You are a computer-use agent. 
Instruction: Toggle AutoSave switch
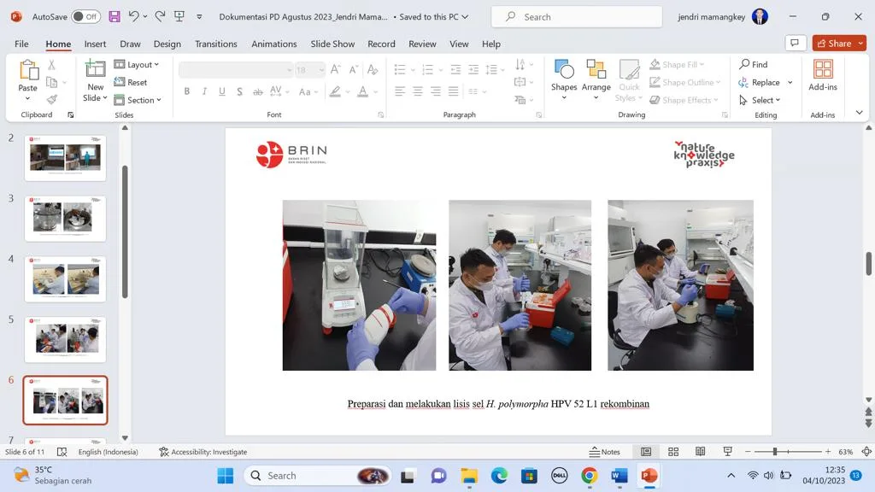(x=86, y=17)
